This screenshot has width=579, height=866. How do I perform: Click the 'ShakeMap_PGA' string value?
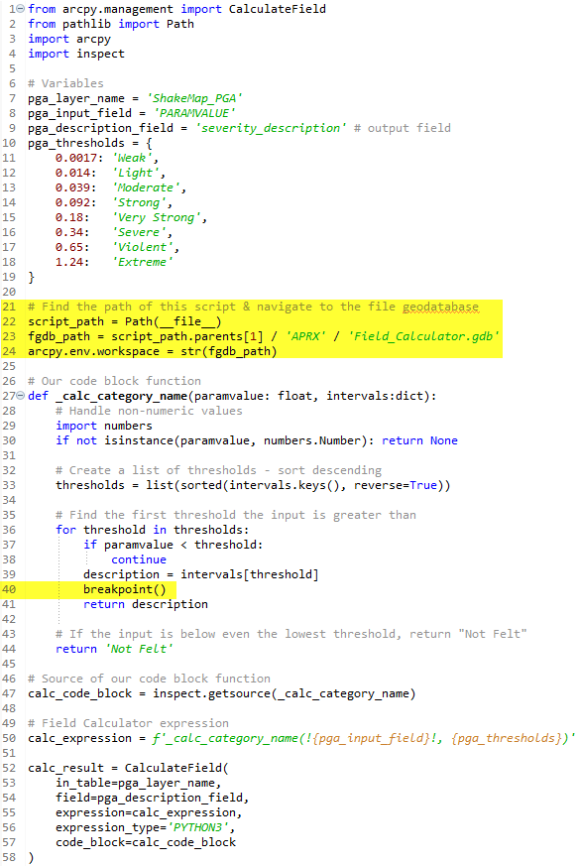click(193, 98)
